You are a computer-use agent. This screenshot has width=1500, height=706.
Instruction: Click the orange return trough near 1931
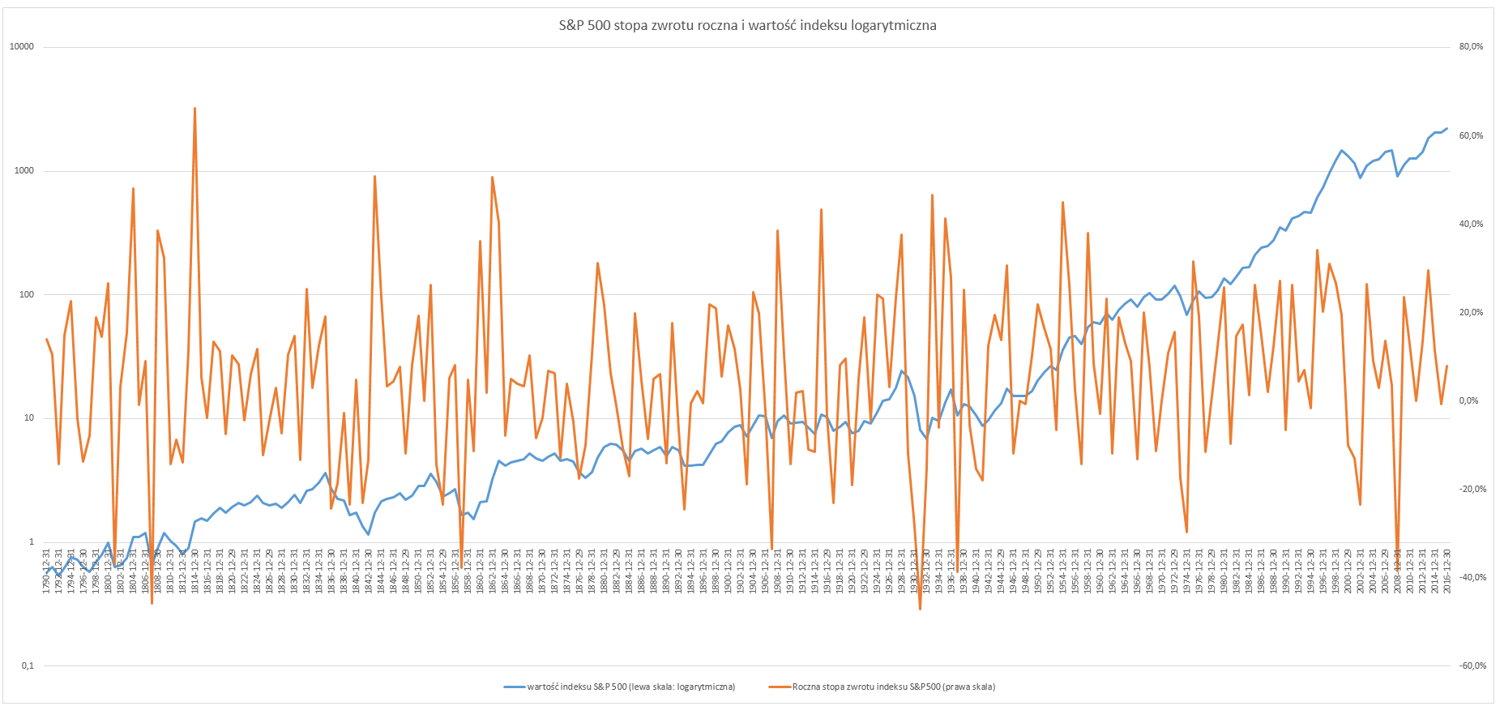[920, 609]
